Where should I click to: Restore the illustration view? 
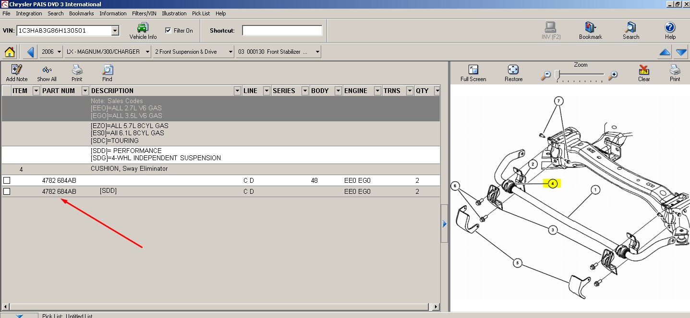coord(513,73)
